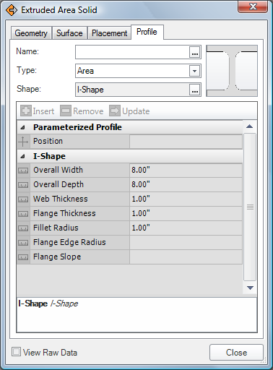
Task: Click the Update arrow icon
Action: point(115,111)
